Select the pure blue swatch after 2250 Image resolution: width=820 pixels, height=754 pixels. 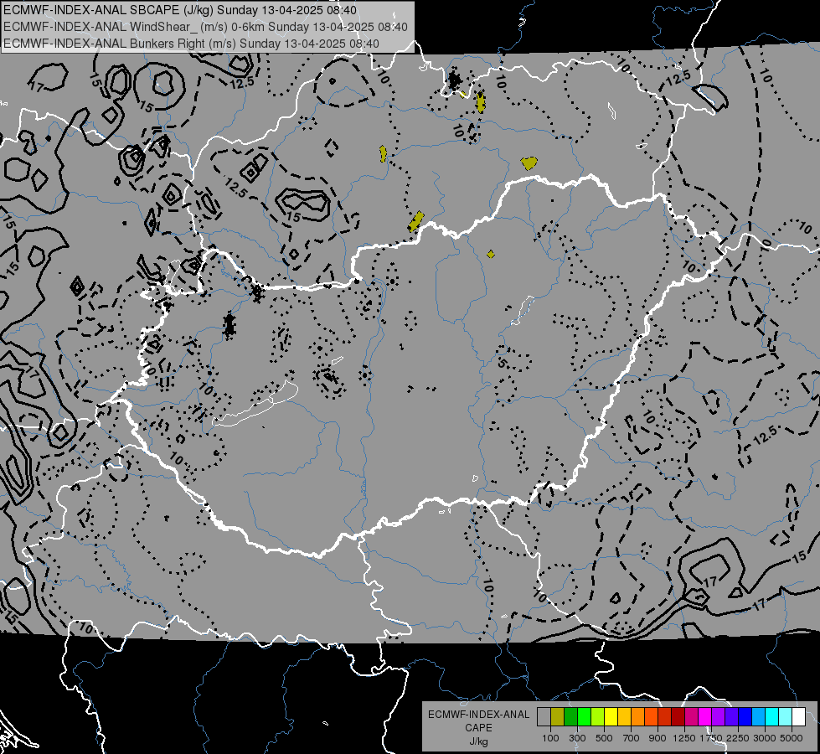coord(745,717)
